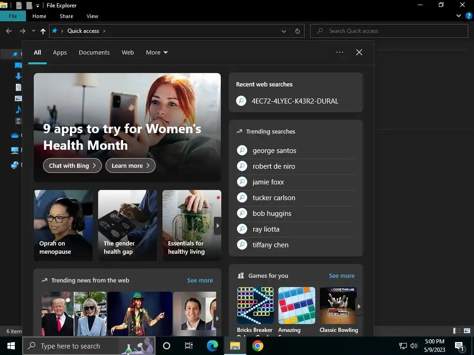Select the All search tab
The height and width of the screenshot is (355, 474).
pyautogui.click(x=37, y=53)
